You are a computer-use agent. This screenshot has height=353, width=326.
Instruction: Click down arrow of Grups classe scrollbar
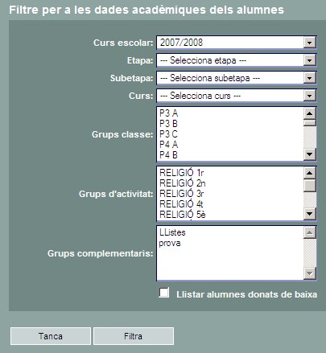pos(310,154)
